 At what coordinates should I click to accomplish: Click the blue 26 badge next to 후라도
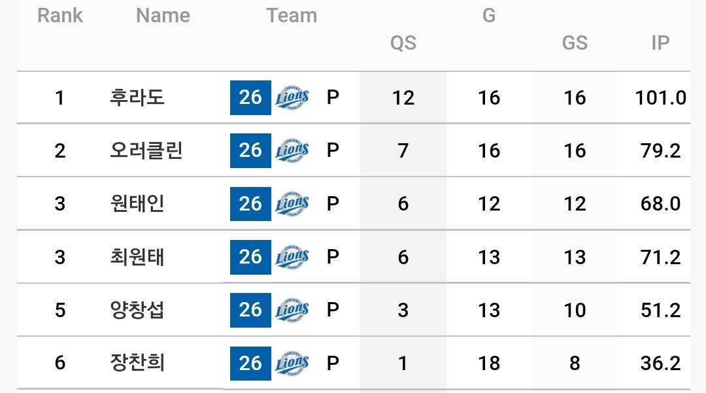[250, 97]
